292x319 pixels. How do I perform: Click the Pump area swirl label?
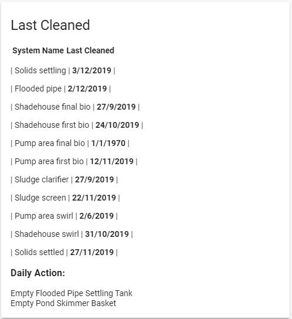tap(44, 216)
